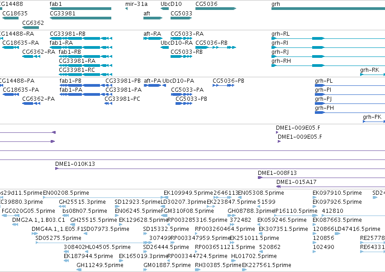Select the CG33981-PB protein label
Image resolution: width=385 pixels, height=272 pixels.
(123, 81)
